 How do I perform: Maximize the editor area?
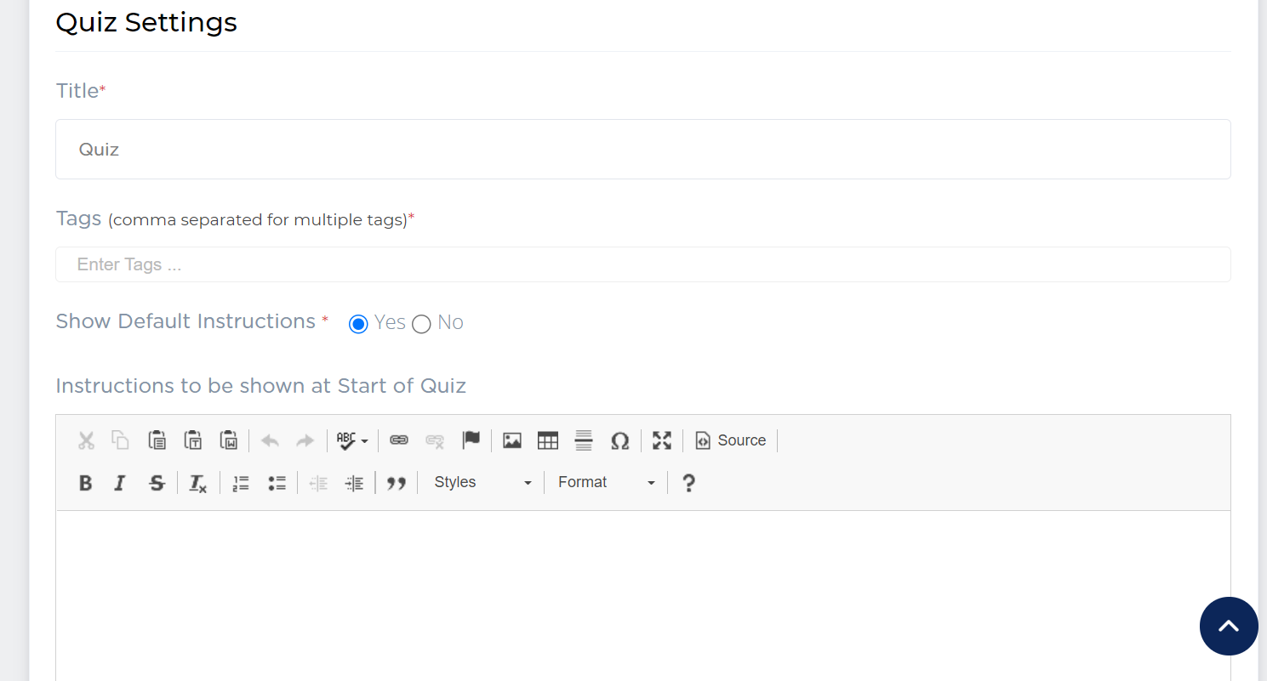point(661,440)
